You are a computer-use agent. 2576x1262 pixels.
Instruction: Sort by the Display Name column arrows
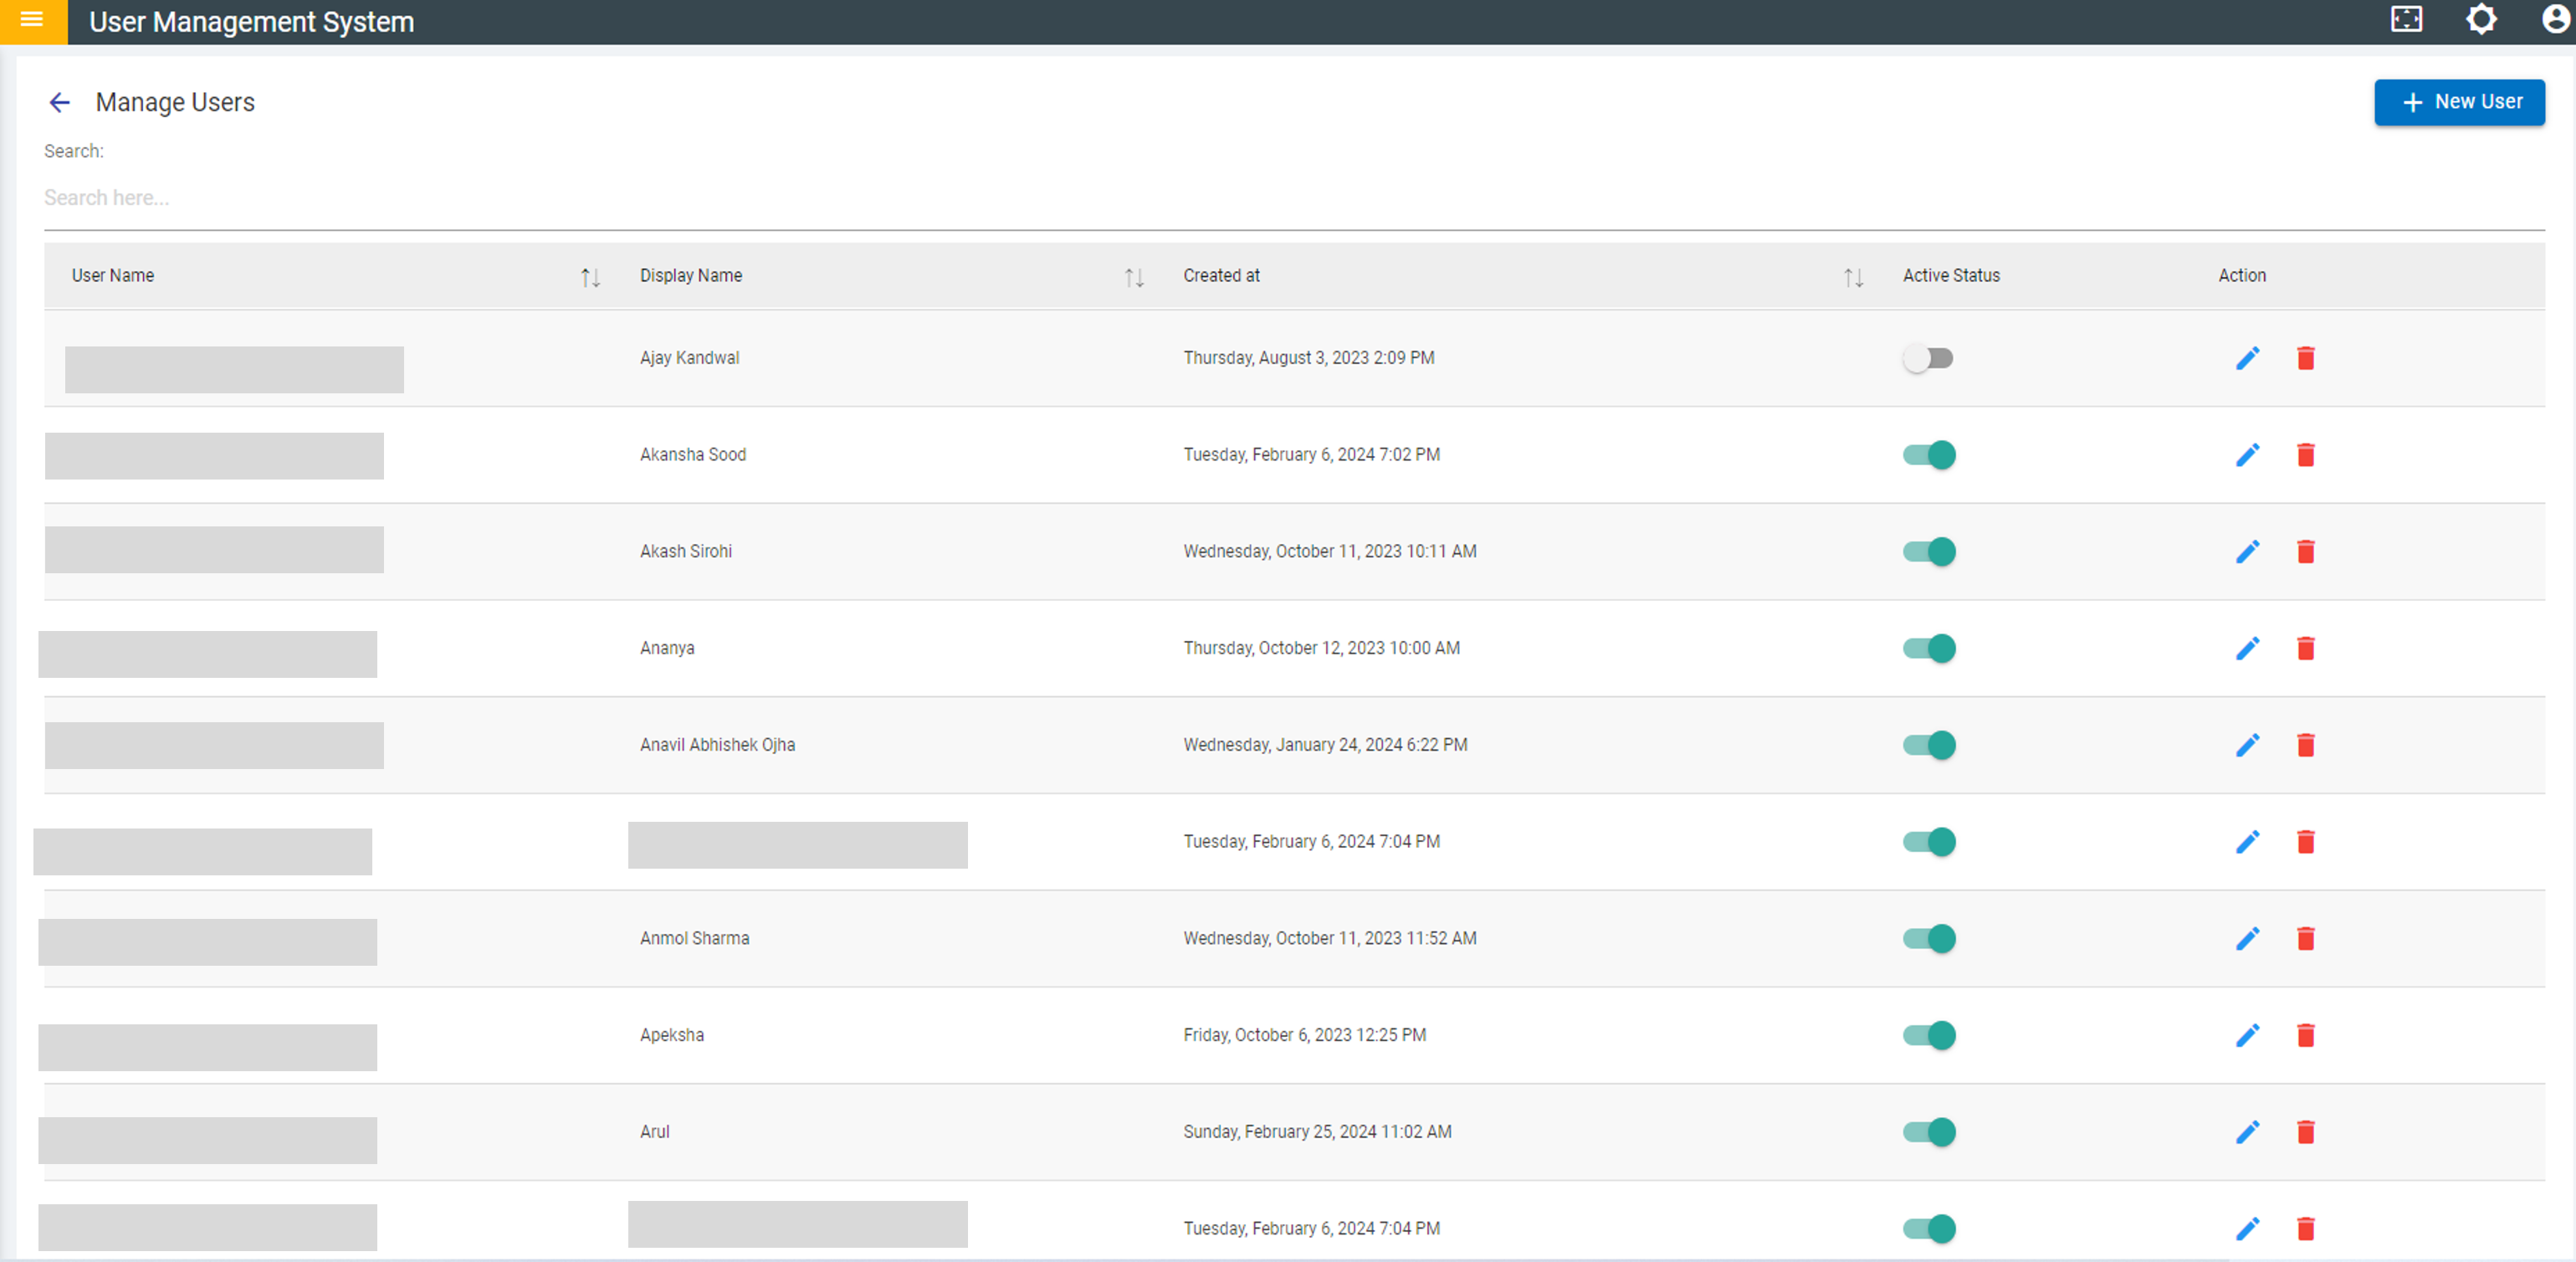[x=1133, y=277]
